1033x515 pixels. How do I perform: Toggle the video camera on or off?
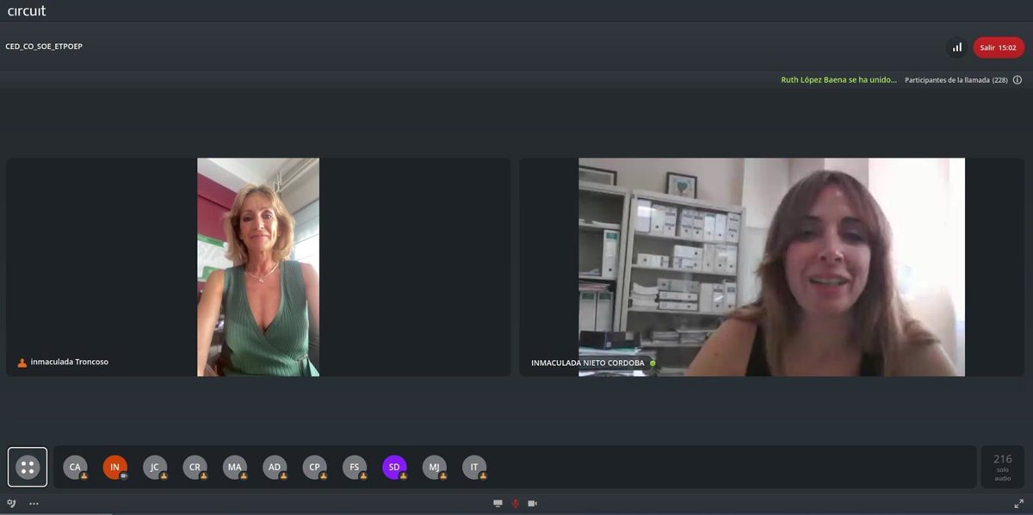532,503
